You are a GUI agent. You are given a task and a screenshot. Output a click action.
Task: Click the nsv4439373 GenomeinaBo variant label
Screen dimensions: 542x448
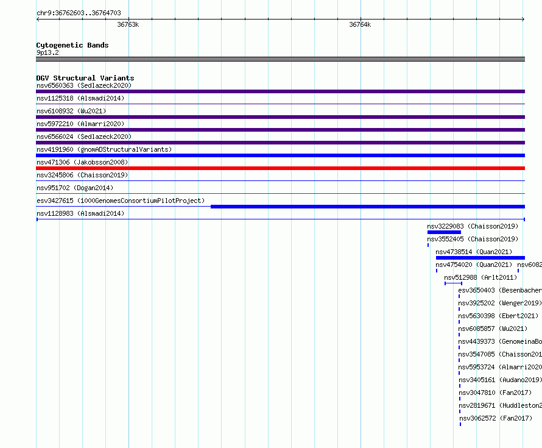point(500,341)
